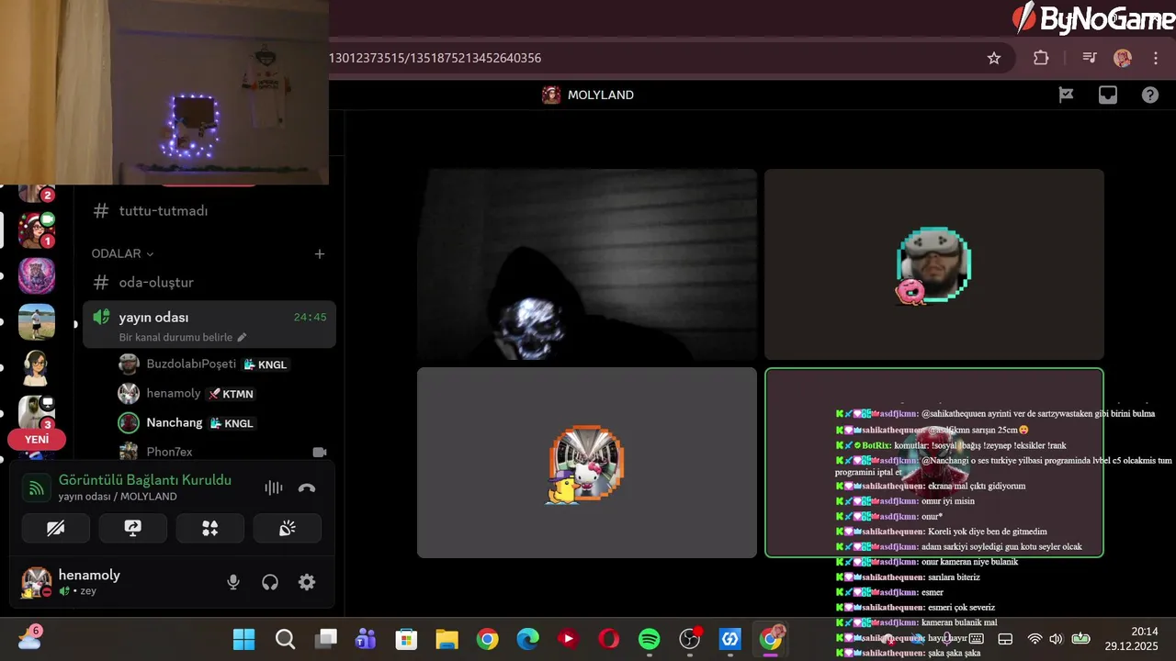Open Microsoft Edge from taskbar

[527, 639]
